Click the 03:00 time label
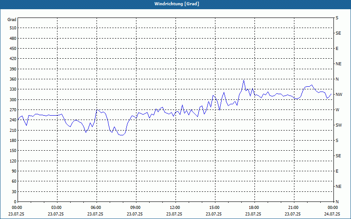The image size is (351, 219). pyautogui.click(x=56, y=208)
